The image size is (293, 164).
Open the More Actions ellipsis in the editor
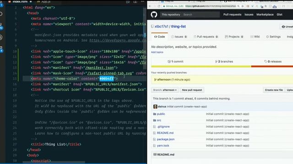point(142,2)
